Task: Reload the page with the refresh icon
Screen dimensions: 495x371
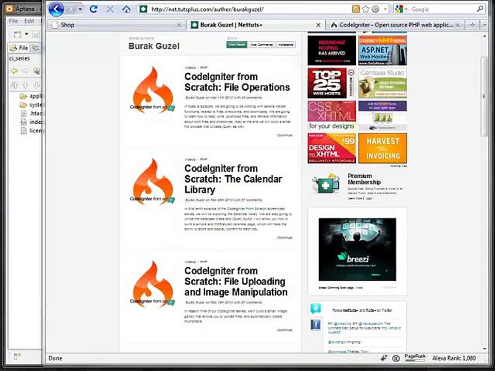Action: tap(93, 9)
